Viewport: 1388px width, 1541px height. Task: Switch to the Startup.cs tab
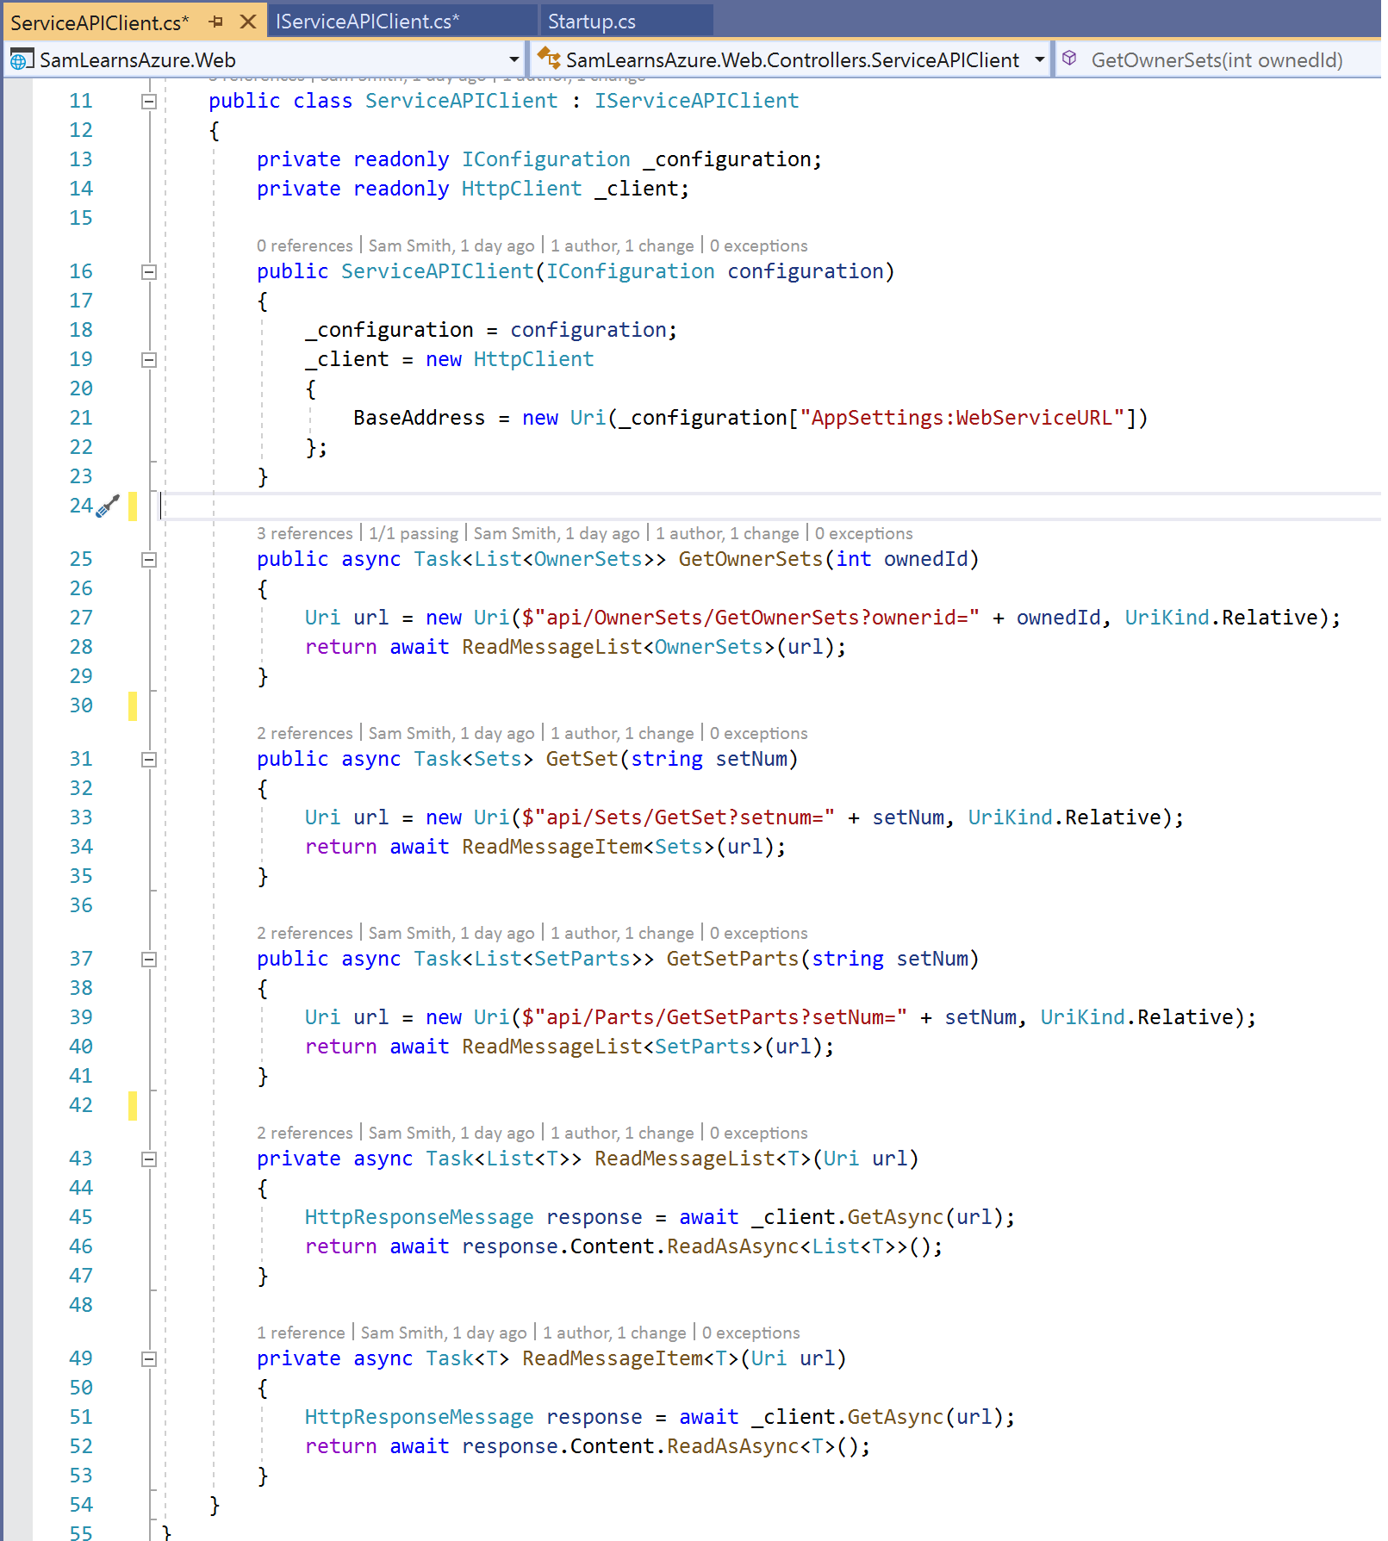click(592, 22)
